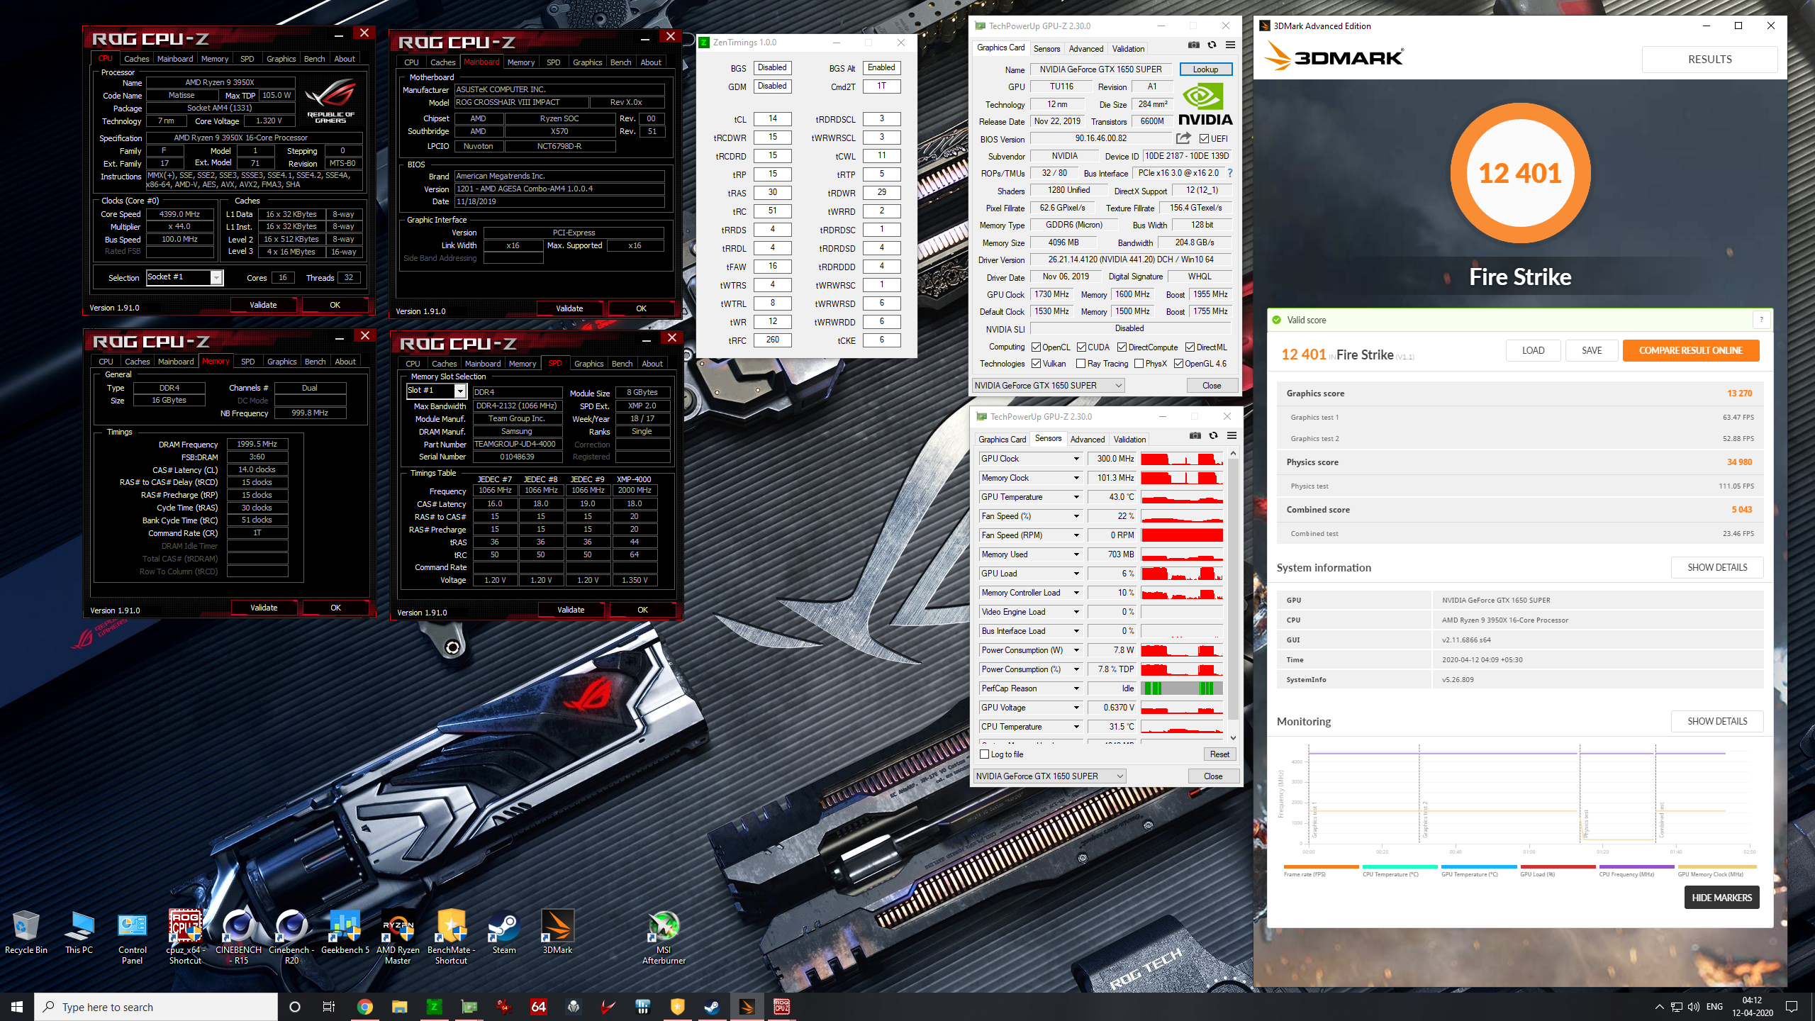Launch Cinebench R20 desktop icon

coord(291,937)
